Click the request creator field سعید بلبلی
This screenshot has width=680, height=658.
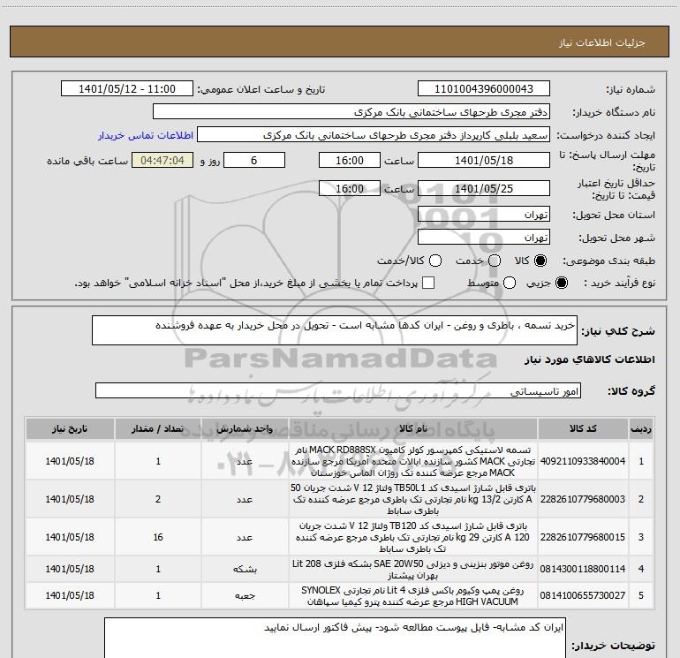click(x=374, y=135)
